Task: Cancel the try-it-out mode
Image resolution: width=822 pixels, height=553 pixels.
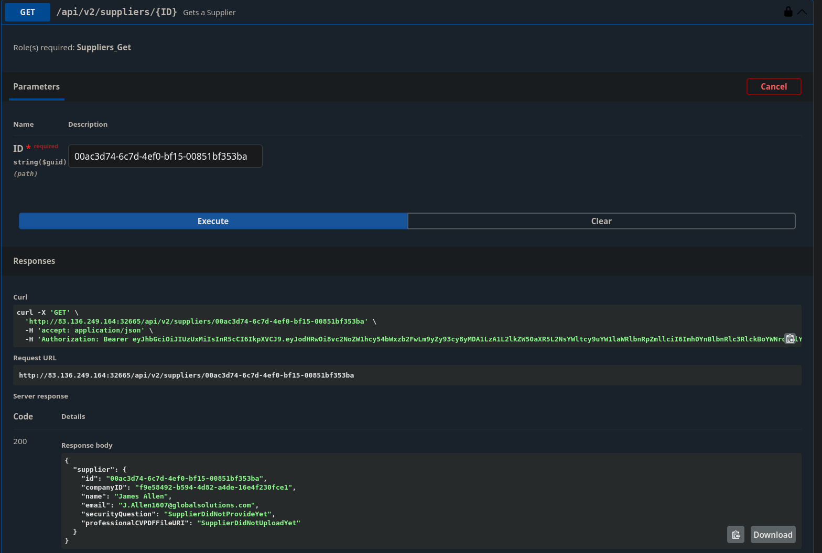Action: [773, 87]
